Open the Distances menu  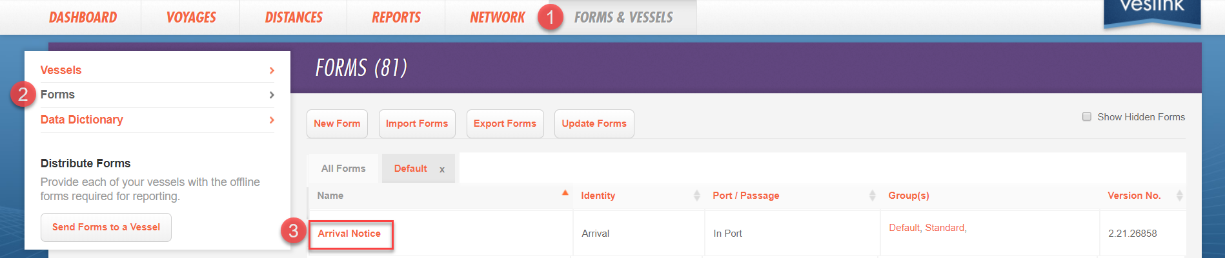point(294,17)
